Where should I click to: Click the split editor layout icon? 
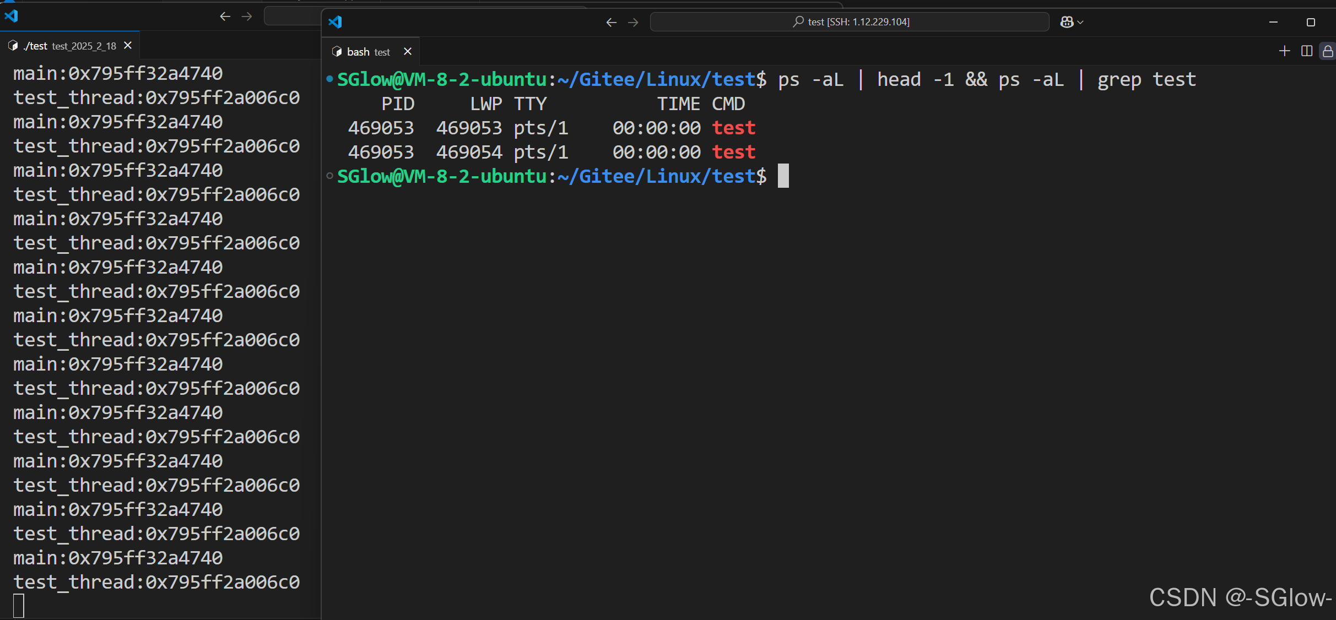1306,51
